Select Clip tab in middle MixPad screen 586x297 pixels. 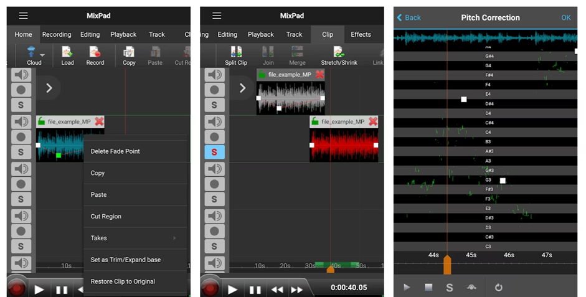point(328,34)
